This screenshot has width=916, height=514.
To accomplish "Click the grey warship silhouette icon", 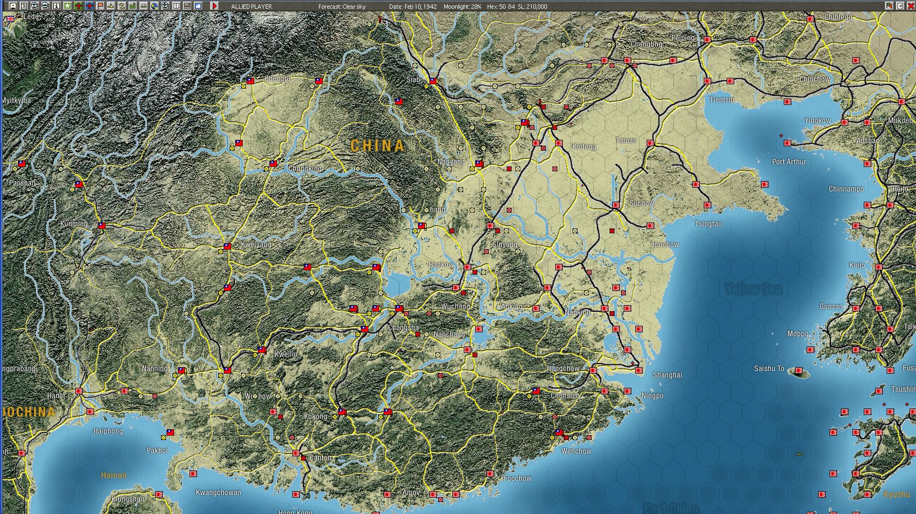I will (144, 6).
